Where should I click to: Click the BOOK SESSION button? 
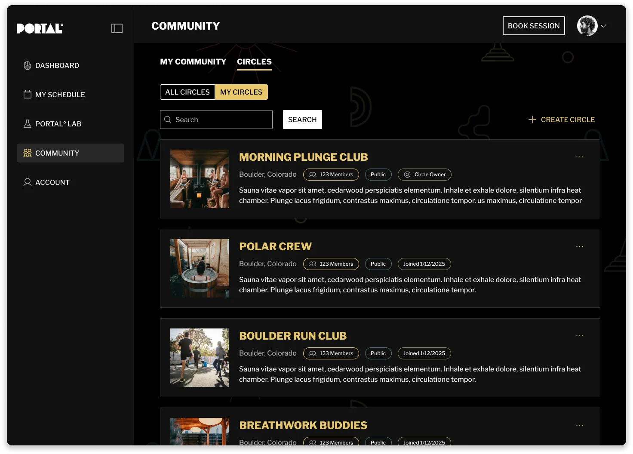click(533, 26)
